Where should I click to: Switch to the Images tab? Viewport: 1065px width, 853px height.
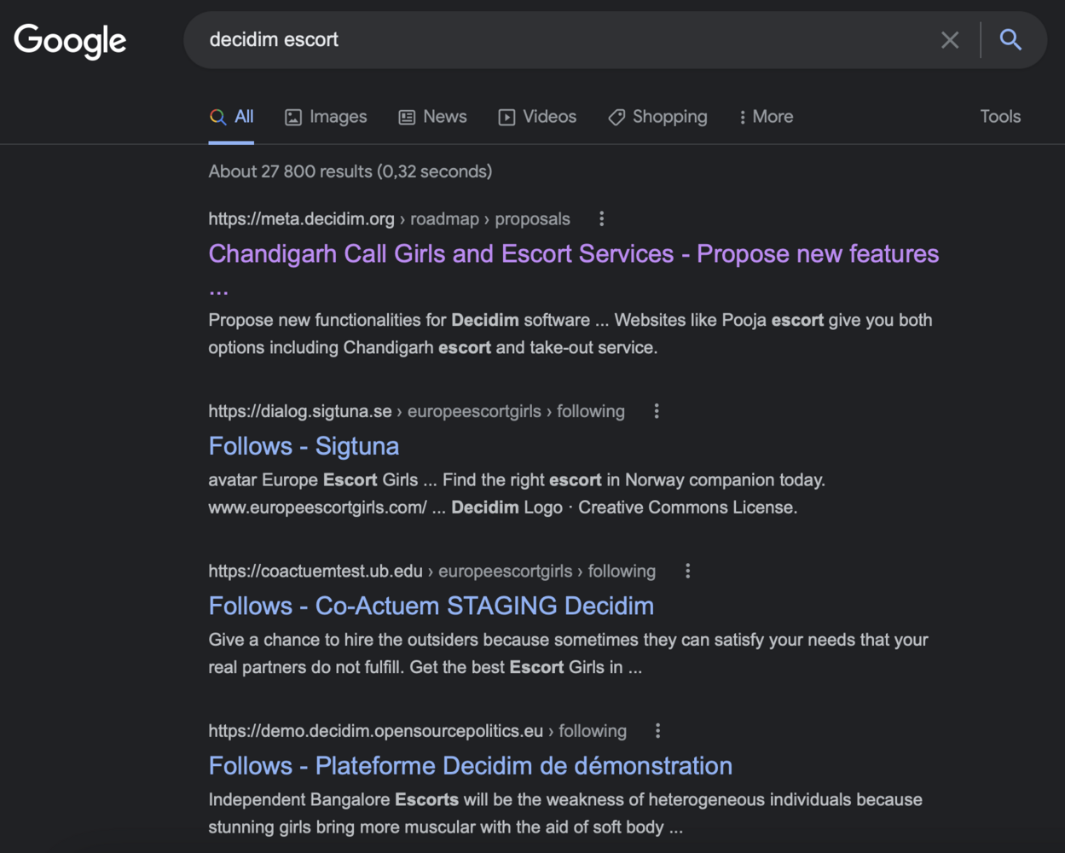tap(326, 117)
